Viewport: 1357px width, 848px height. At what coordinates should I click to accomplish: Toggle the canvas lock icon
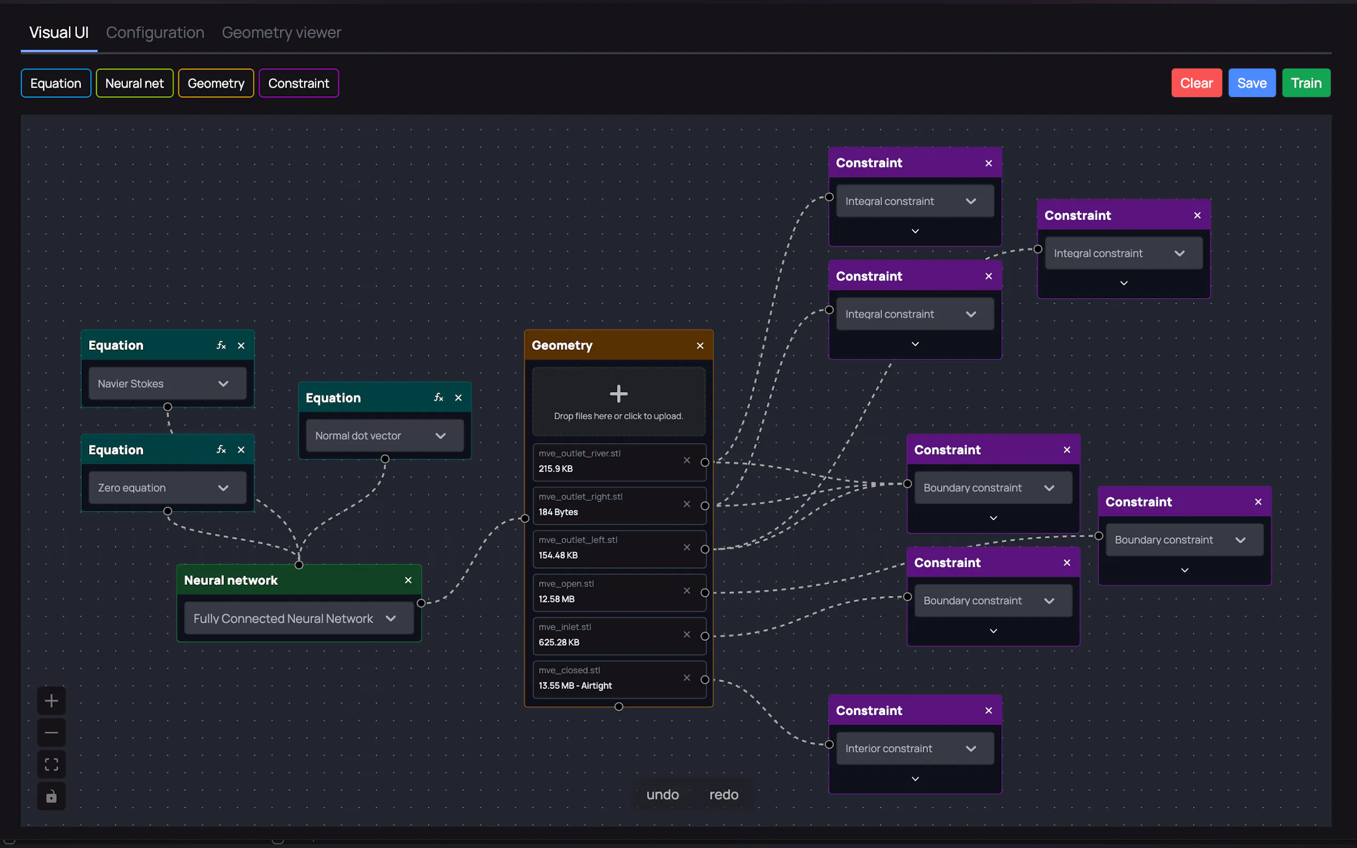pos(51,796)
